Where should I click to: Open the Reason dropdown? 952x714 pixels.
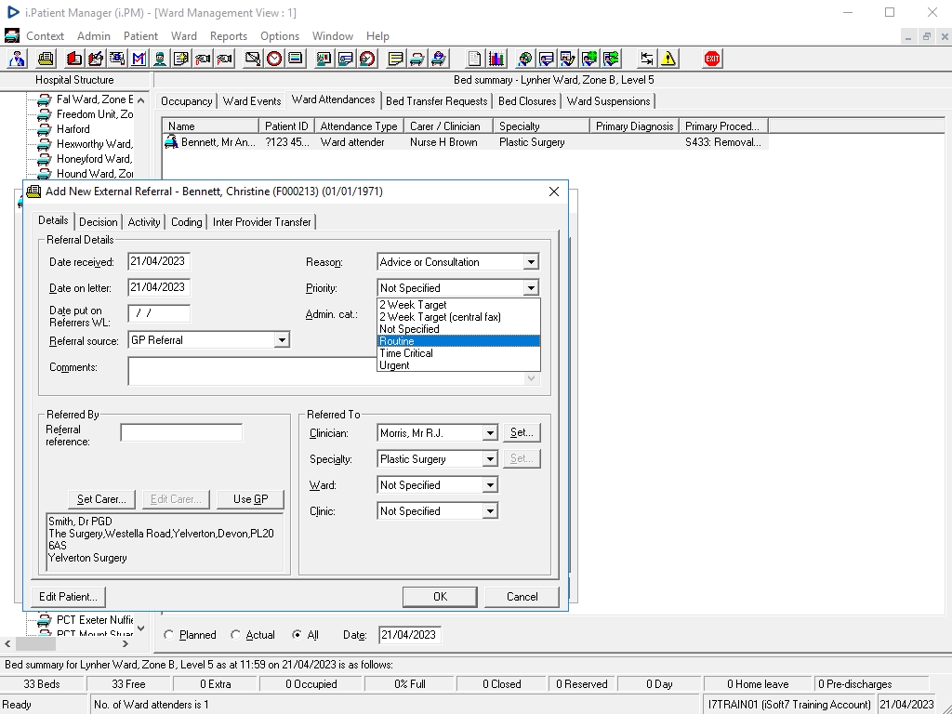(x=531, y=262)
